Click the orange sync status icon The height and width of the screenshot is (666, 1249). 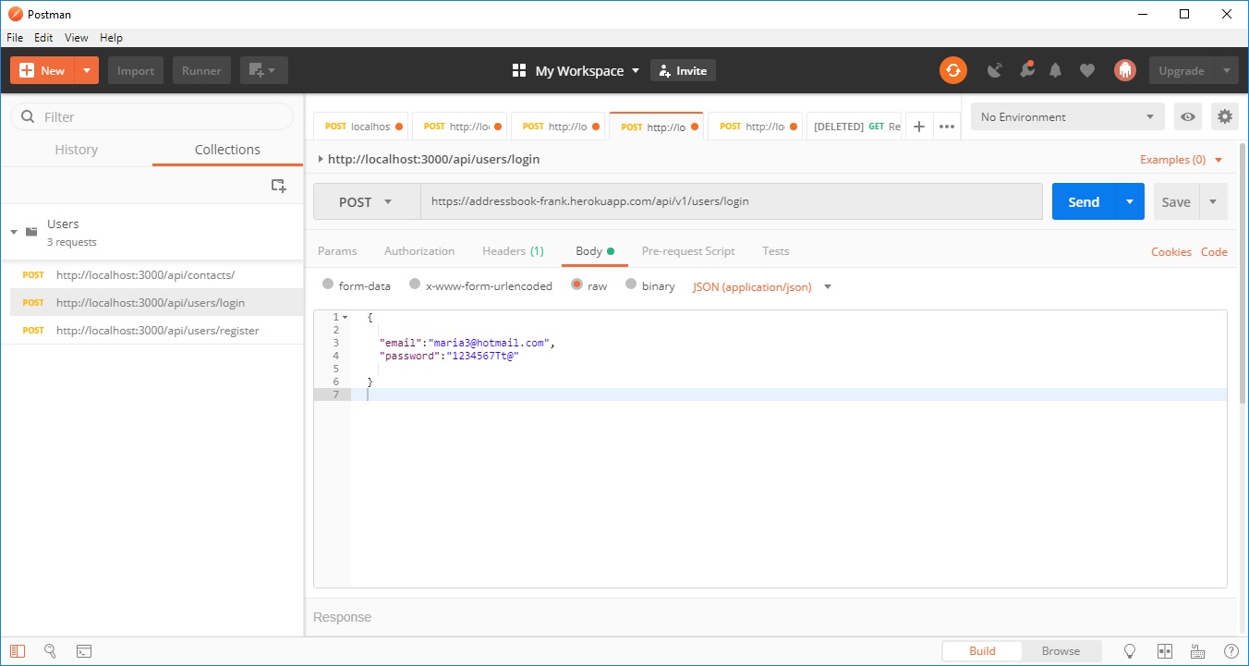pos(953,70)
